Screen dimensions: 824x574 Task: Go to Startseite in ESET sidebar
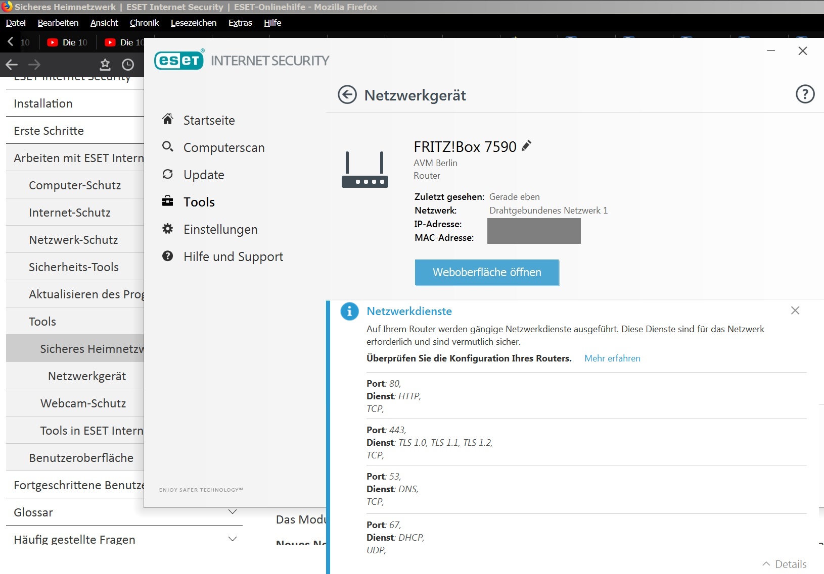pos(209,120)
